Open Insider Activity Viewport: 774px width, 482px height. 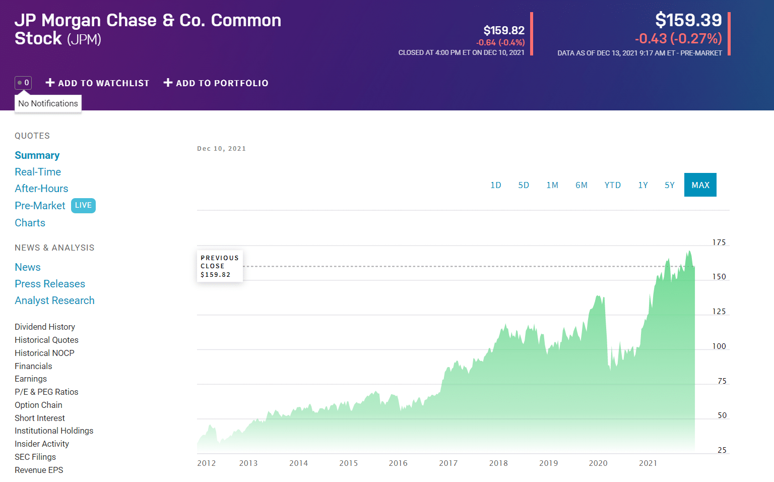42,444
